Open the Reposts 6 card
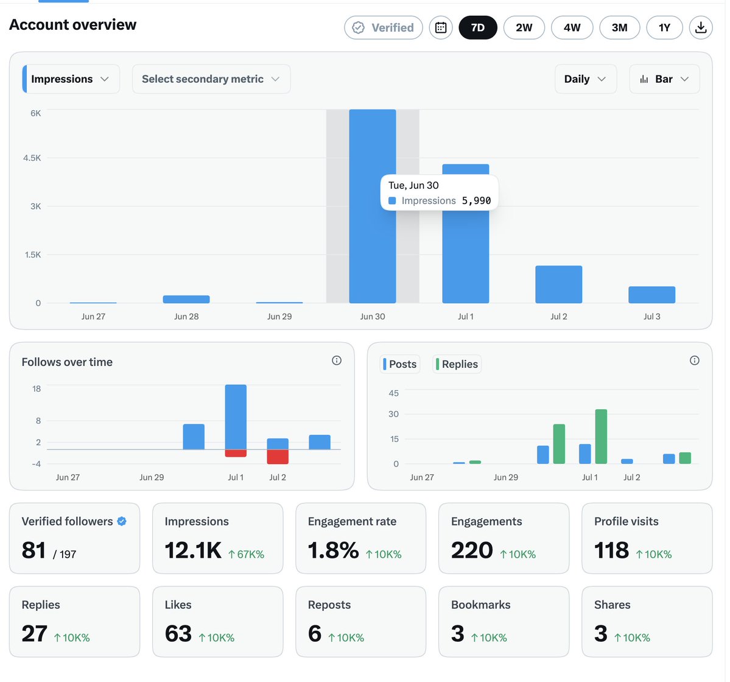 (x=361, y=622)
